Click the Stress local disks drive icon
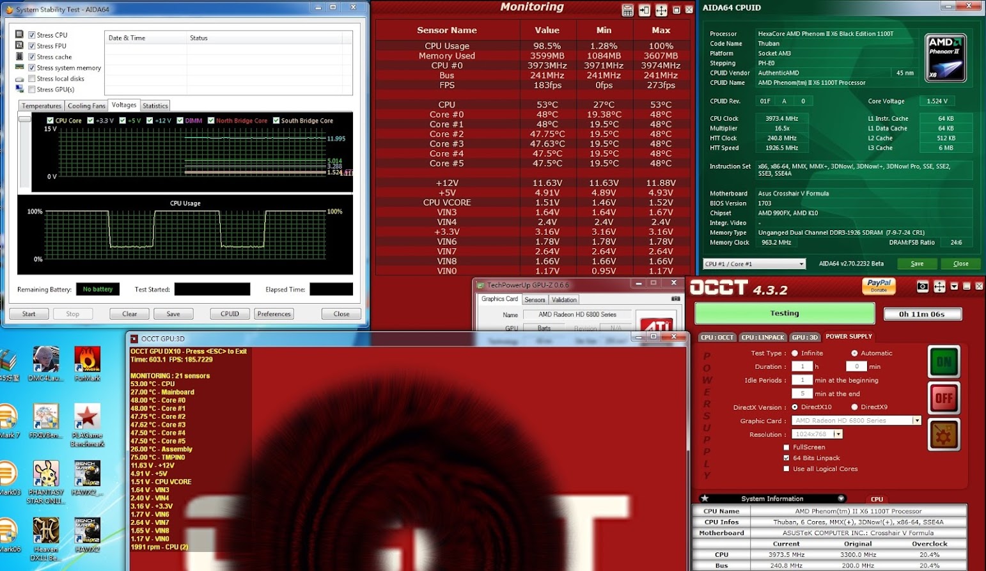986x571 pixels. [x=19, y=78]
